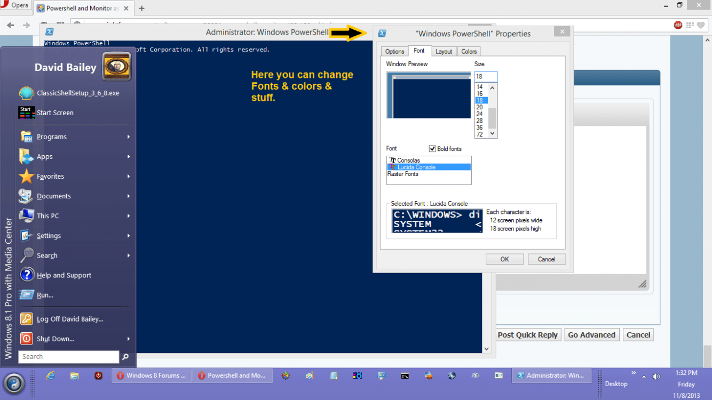Click the Start menu Search box

click(x=68, y=357)
